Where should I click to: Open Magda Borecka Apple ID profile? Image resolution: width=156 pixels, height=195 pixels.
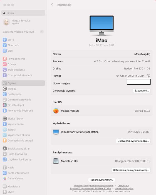coord(23,22)
